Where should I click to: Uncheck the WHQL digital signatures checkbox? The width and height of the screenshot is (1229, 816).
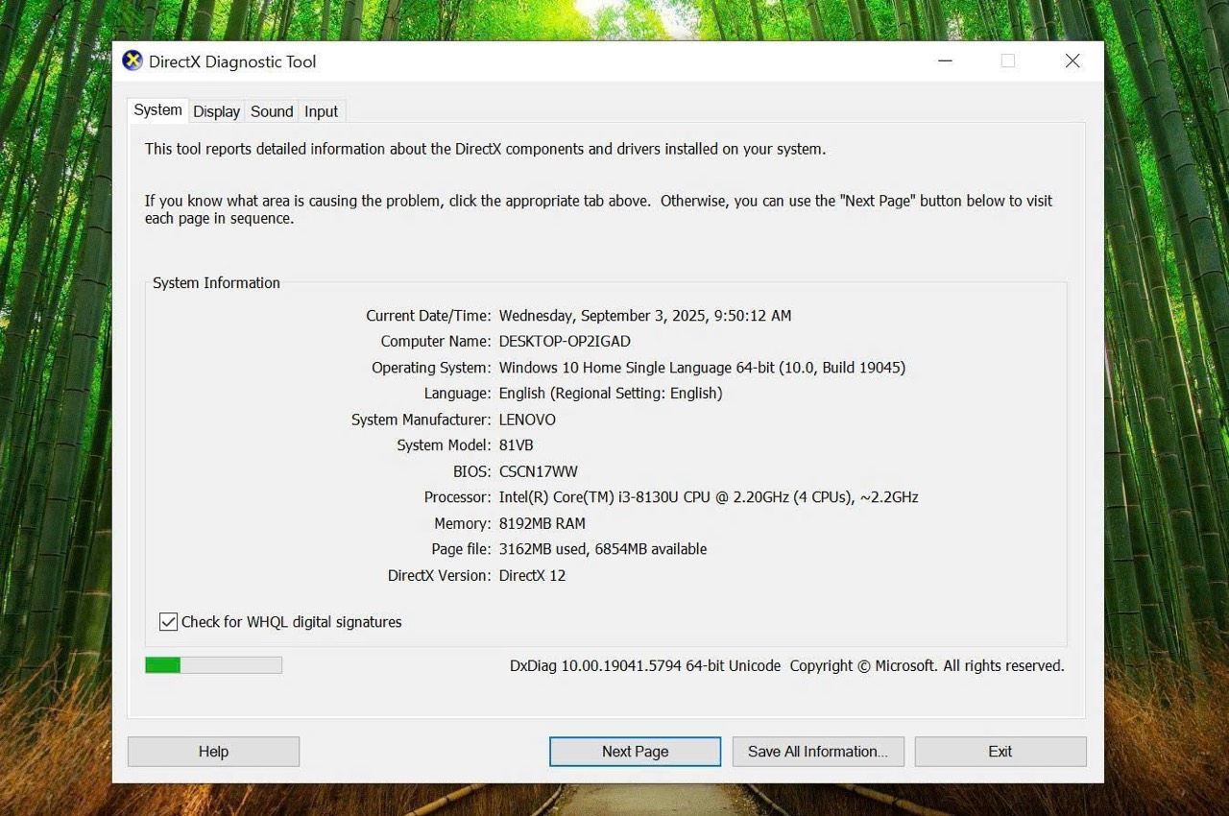tap(169, 622)
